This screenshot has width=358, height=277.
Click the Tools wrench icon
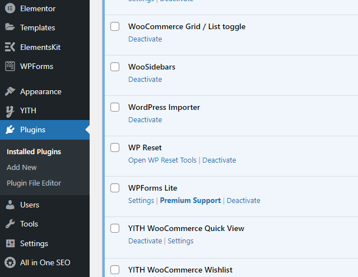[10, 224]
